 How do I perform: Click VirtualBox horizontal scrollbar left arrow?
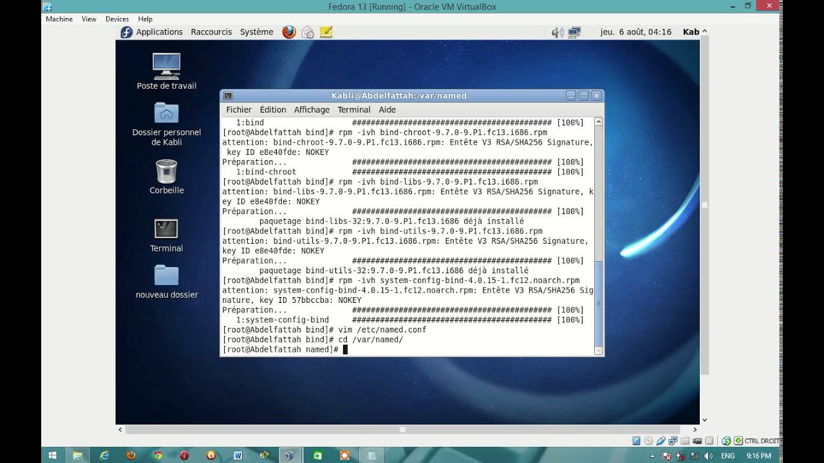(x=120, y=430)
